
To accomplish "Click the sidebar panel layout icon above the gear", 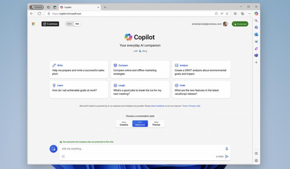I will pyautogui.click(x=256, y=153).
